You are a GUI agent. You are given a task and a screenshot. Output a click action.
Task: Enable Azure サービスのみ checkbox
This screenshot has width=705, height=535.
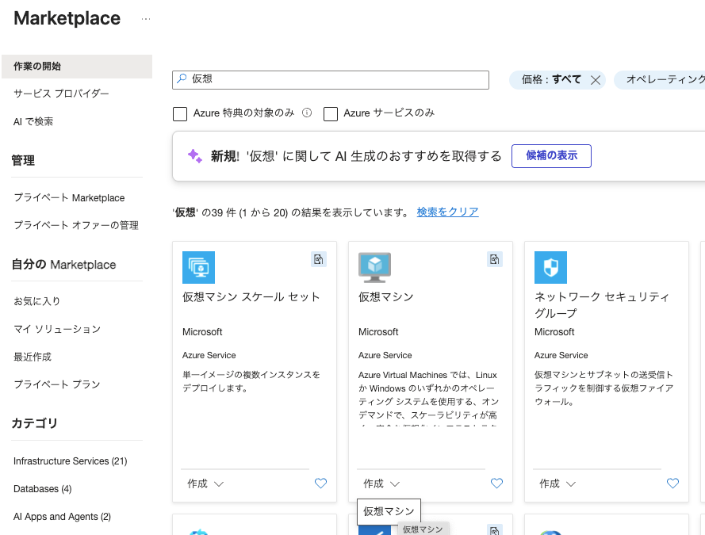click(331, 113)
